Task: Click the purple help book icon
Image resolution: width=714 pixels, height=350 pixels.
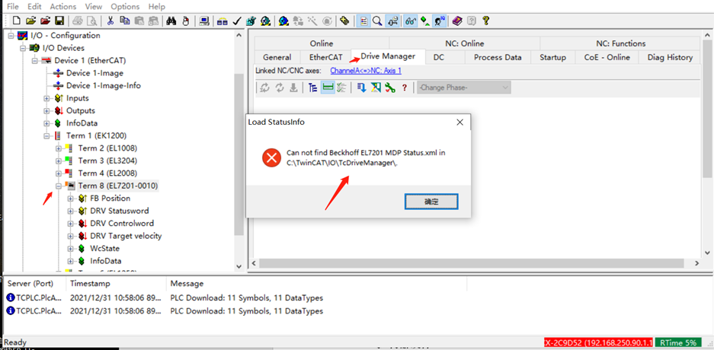Action: point(457,21)
